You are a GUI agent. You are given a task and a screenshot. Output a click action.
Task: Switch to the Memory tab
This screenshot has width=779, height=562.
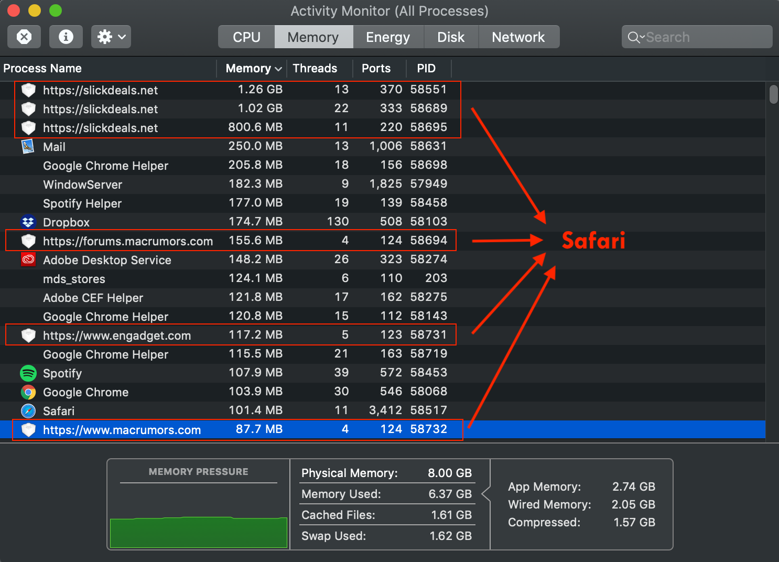[313, 37]
